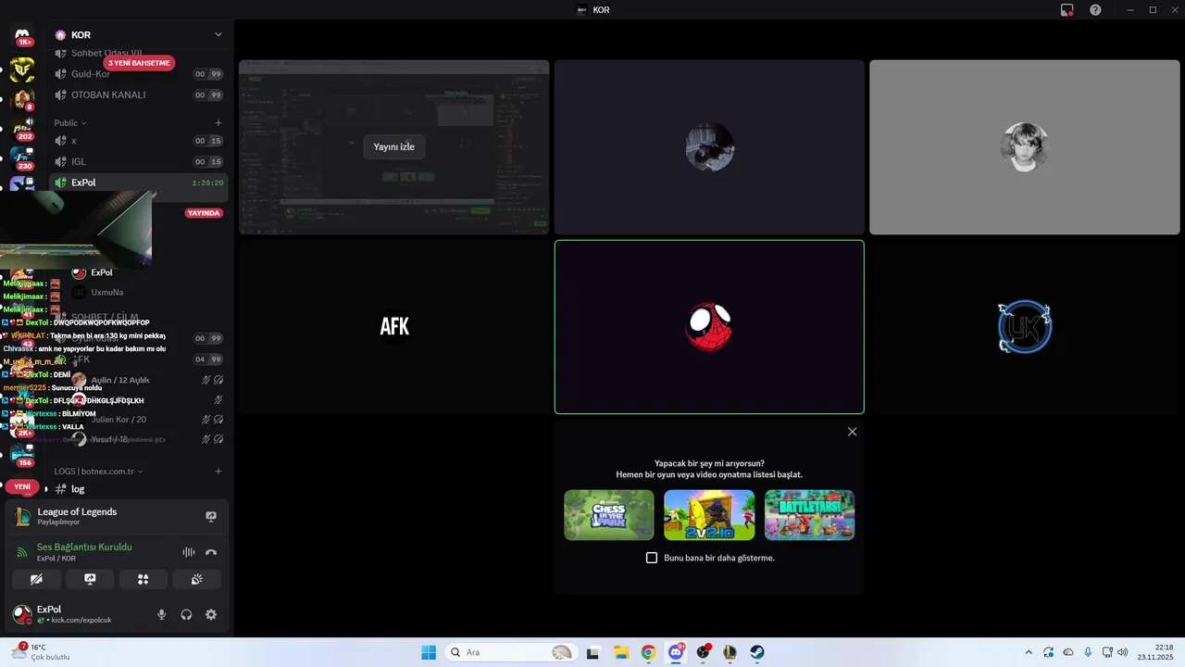Image resolution: width=1185 pixels, height=667 pixels.
Task: Join the x voice channel
Action: pyautogui.click(x=138, y=141)
